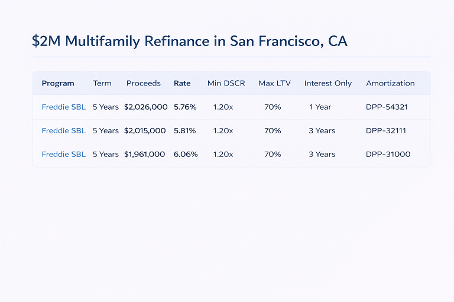Screen dimensions: 454x302
Task: Click the $1,961,000 proceeds value
Action: point(145,155)
